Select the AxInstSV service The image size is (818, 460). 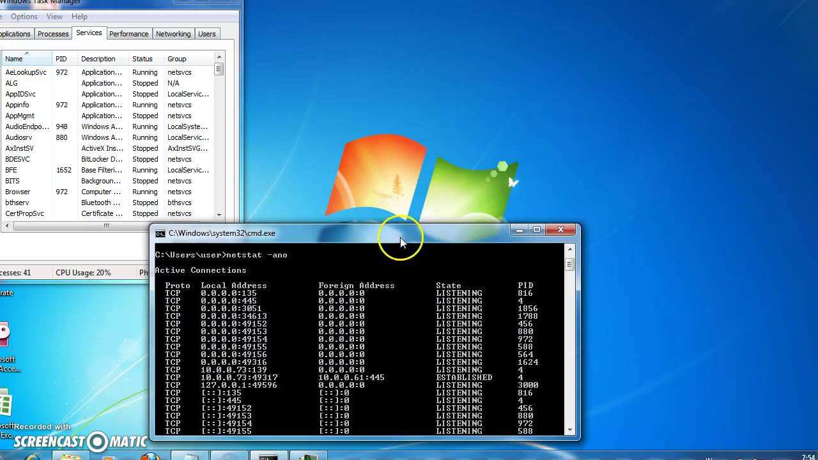tap(107, 148)
